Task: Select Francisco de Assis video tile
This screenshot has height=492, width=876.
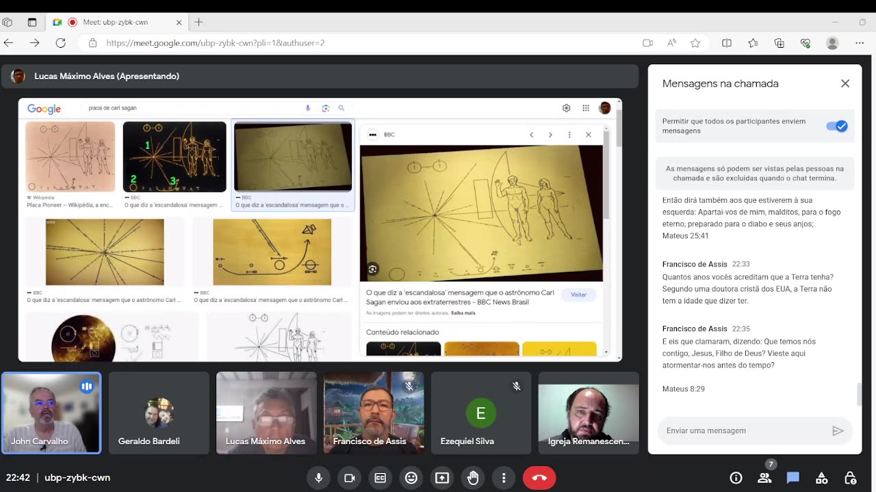Action: coord(374,413)
